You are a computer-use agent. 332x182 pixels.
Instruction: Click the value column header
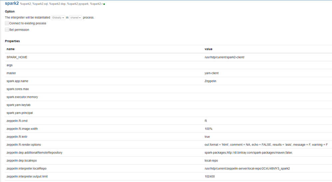[208, 49]
